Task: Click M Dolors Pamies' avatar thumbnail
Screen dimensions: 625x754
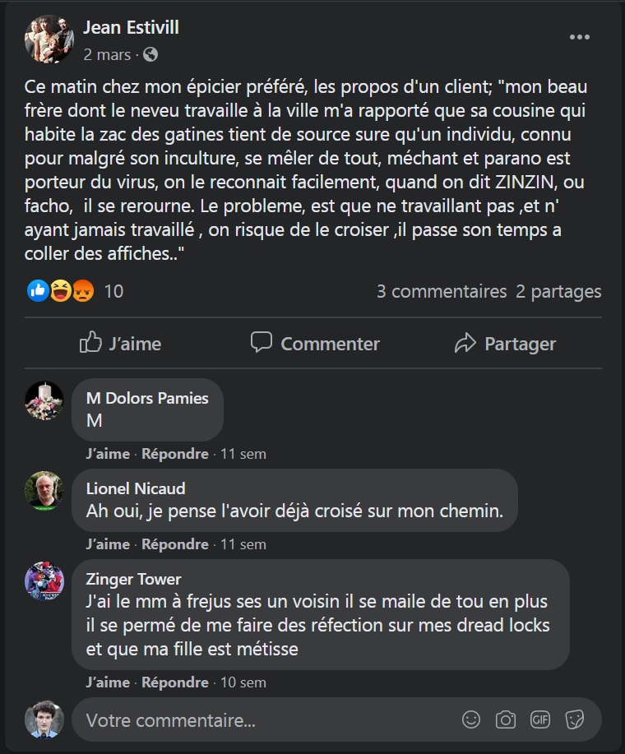Action: pos(44,401)
